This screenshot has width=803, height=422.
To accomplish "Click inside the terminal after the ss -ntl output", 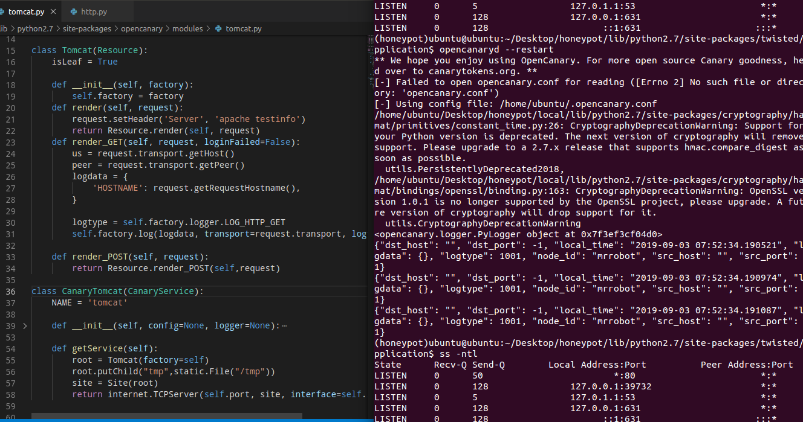I will tap(574, 417).
